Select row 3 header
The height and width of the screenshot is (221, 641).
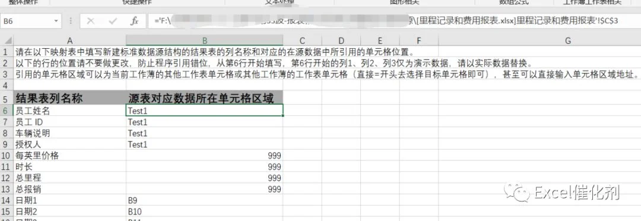(x=7, y=75)
